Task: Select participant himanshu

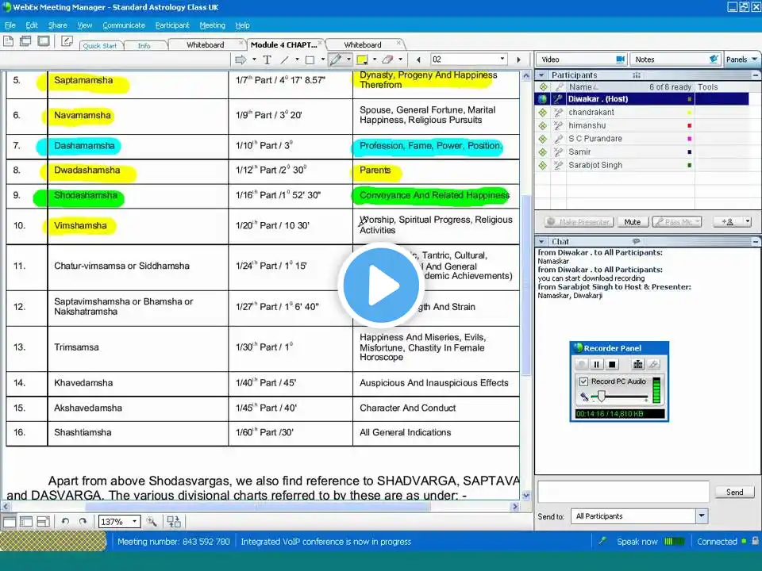Action: click(587, 125)
